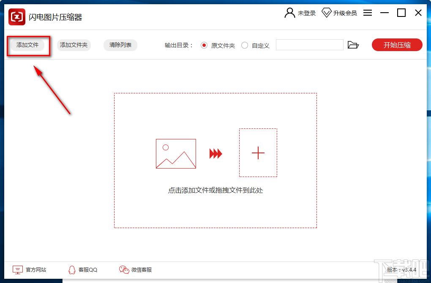Click the 添加文件 button
Screen dimensions: 431x283
point(28,45)
